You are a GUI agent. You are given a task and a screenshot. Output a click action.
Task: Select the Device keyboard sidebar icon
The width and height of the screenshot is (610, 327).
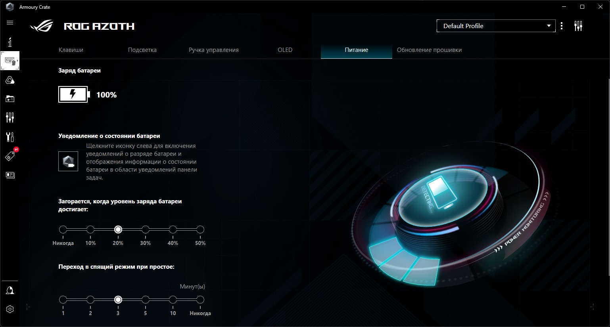pyautogui.click(x=10, y=61)
